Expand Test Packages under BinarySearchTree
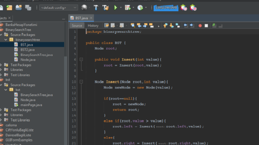This screenshot has height=145, width=259. click(x=1, y=65)
